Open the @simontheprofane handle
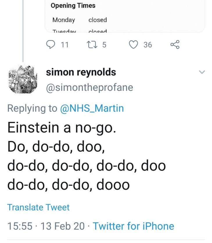Viewport: 212px width, 243px height. (89, 88)
